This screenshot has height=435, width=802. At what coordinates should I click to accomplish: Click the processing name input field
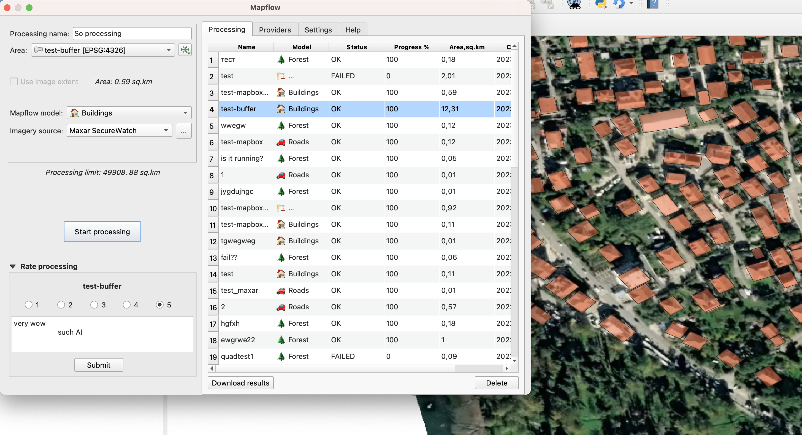(x=132, y=33)
